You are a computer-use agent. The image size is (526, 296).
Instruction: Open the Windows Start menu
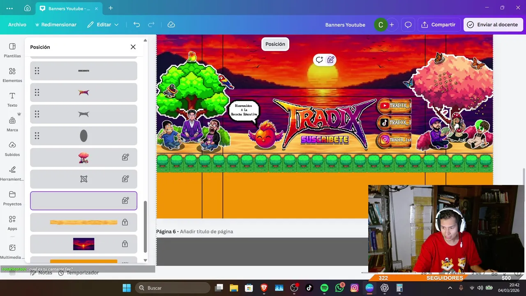127,288
